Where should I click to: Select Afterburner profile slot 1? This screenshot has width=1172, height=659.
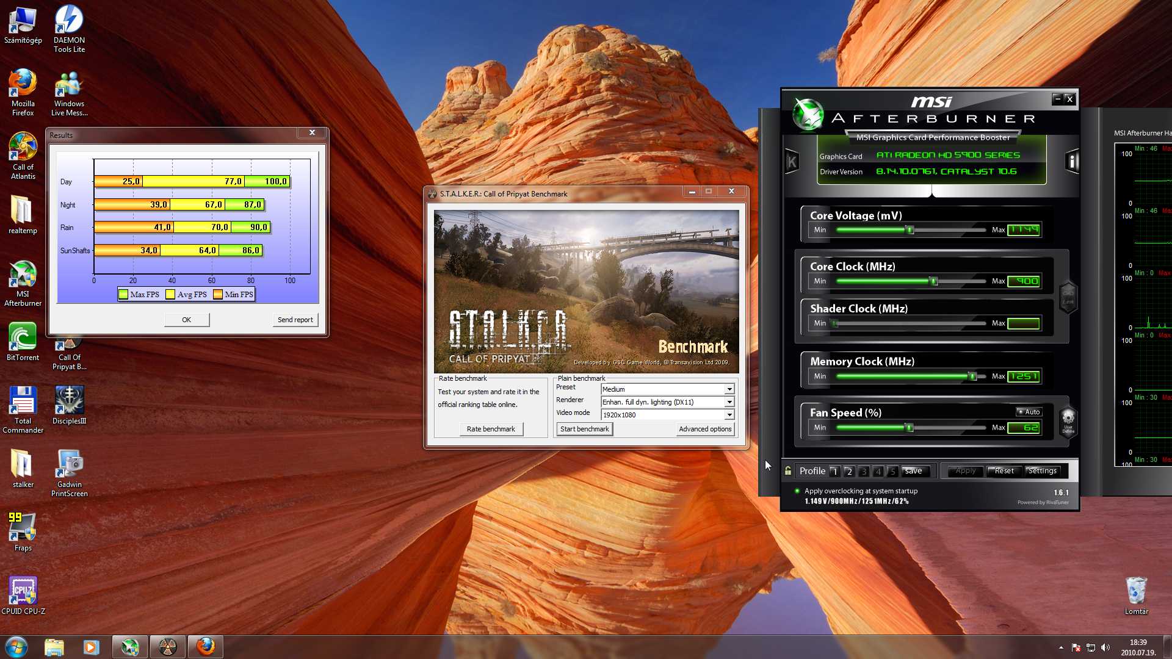click(x=834, y=471)
